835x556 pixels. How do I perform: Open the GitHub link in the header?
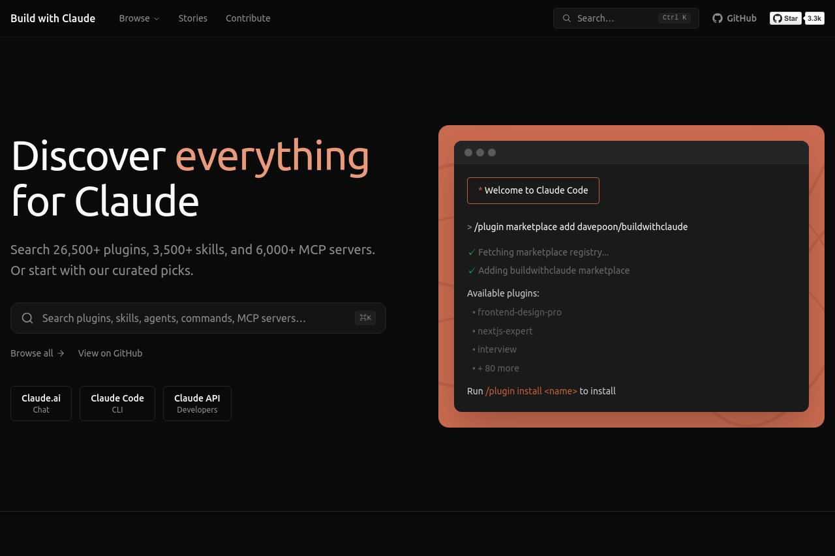(x=735, y=18)
